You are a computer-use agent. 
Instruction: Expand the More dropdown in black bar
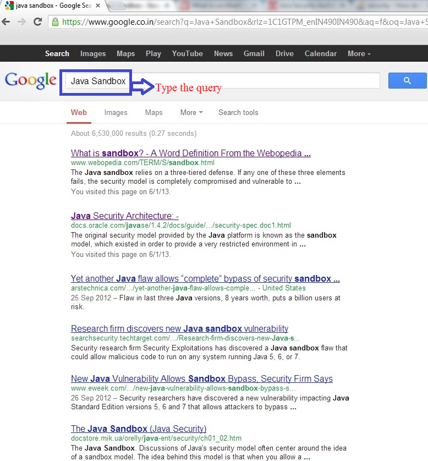[x=359, y=53]
